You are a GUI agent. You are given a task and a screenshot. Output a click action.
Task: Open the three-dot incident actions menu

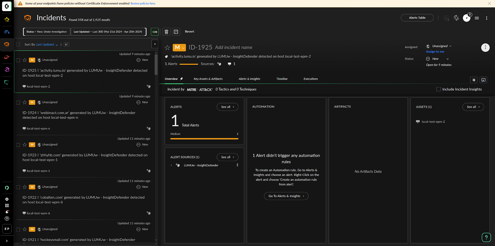(x=485, y=48)
